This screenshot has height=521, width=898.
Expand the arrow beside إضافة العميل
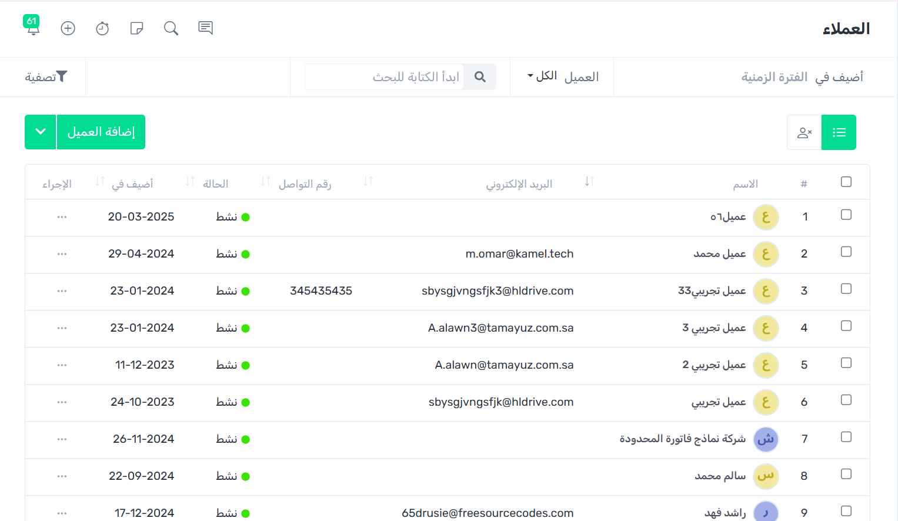coord(41,132)
